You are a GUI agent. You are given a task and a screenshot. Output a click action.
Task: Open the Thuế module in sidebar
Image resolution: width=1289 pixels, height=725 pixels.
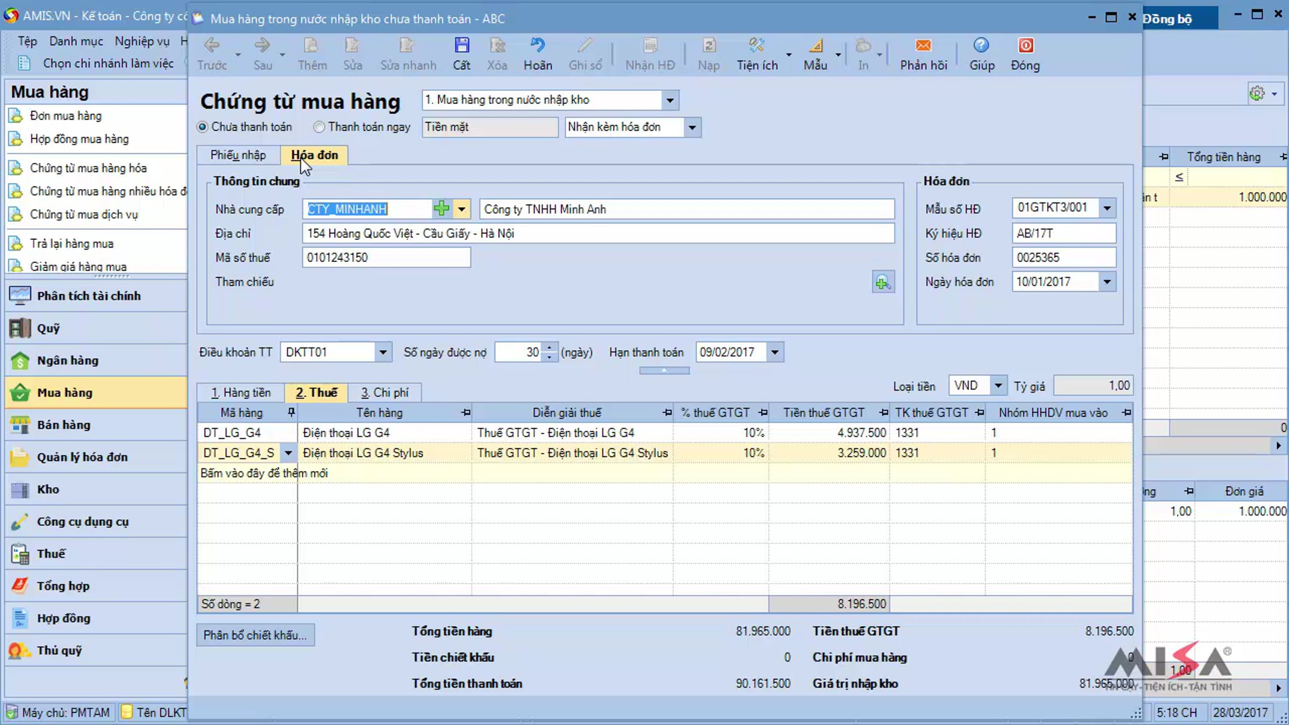pyautogui.click(x=96, y=554)
